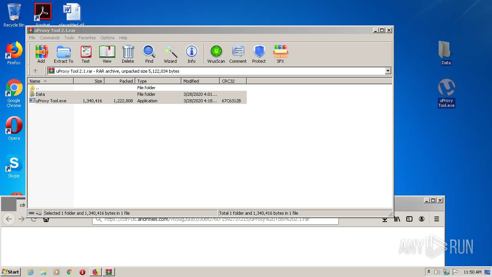Open Firefox hamburger menu

tap(437, 219)
